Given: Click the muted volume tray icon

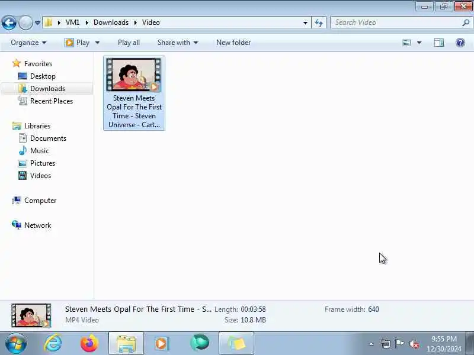Looking at the screenshot, I should tap(414, 344).
